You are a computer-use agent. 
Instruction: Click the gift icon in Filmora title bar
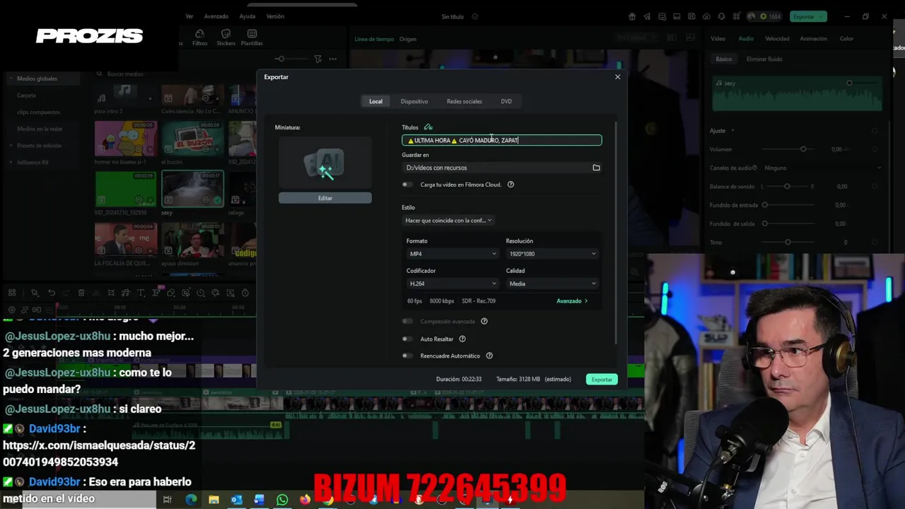[632, 16]
